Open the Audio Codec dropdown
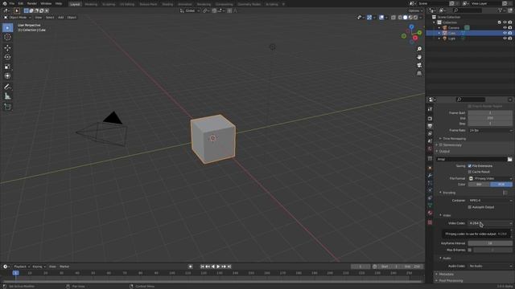 coord(490,266)
